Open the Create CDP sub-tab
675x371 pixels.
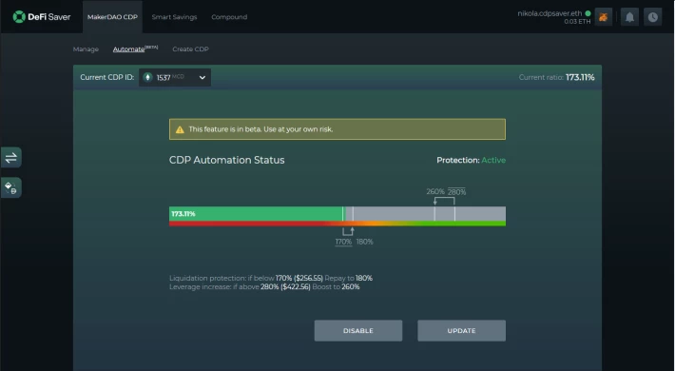(190, 49)
